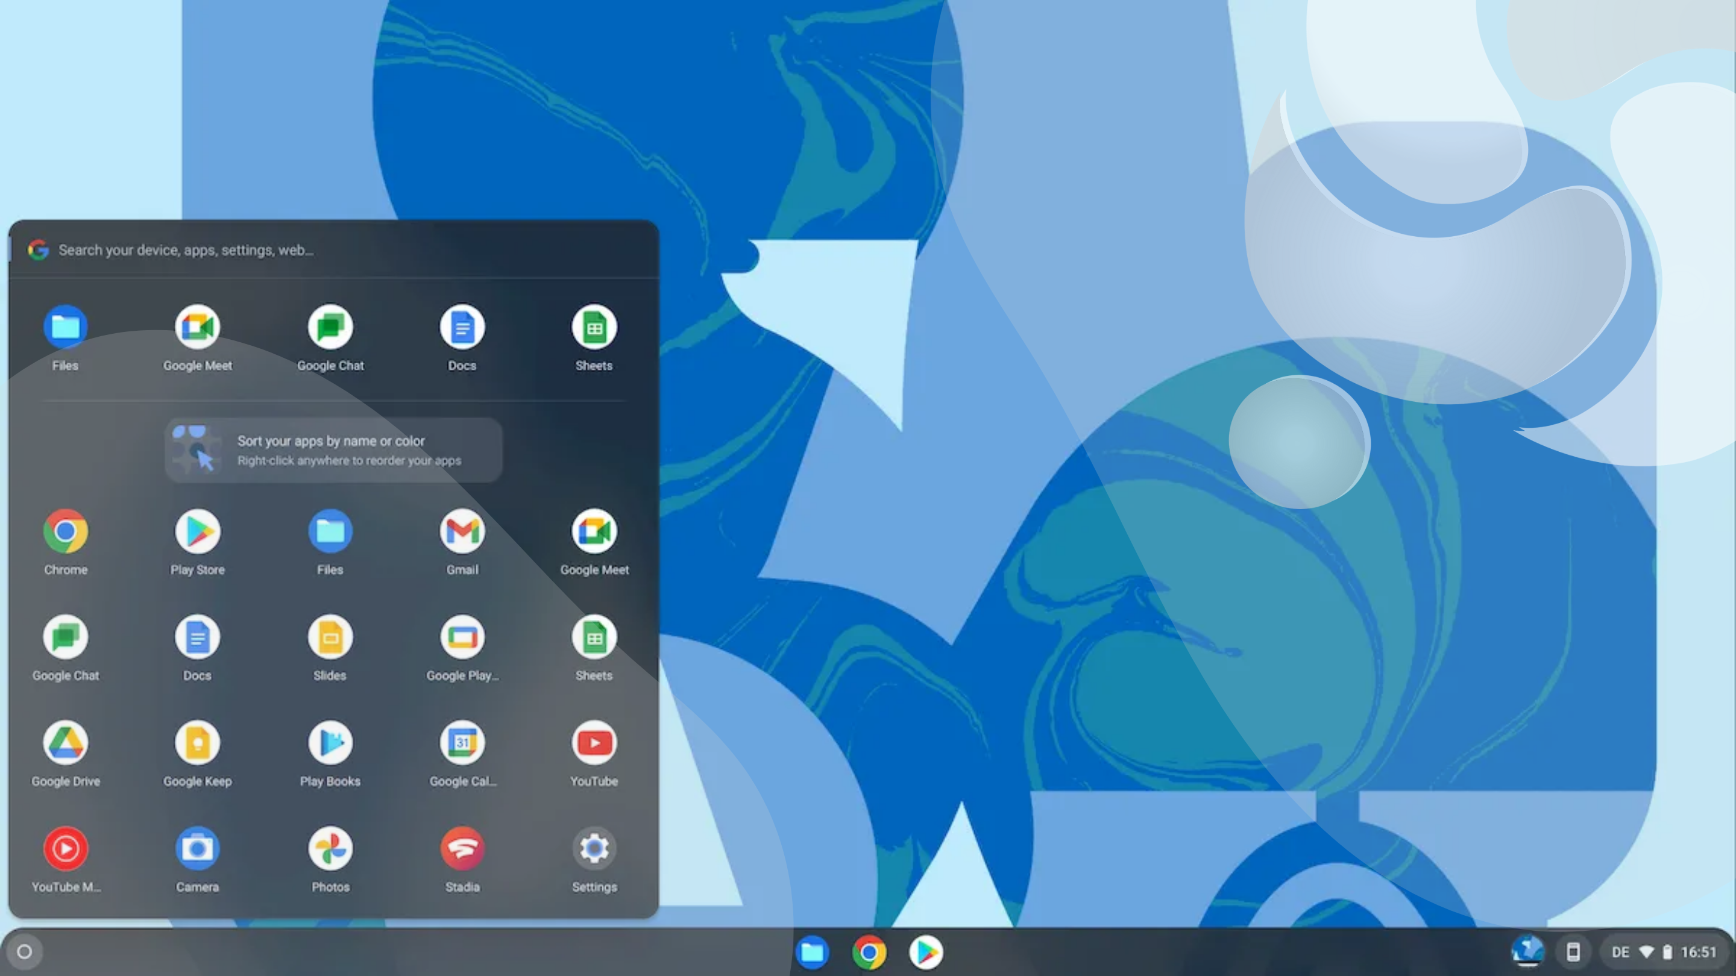Open the Google Calendar app icon
The height and width of the screenshot is (976, 1736).
462,743
